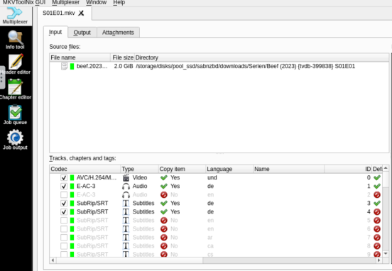Uncheck the AVC/H.264 video track checkbox

[64, 177]
